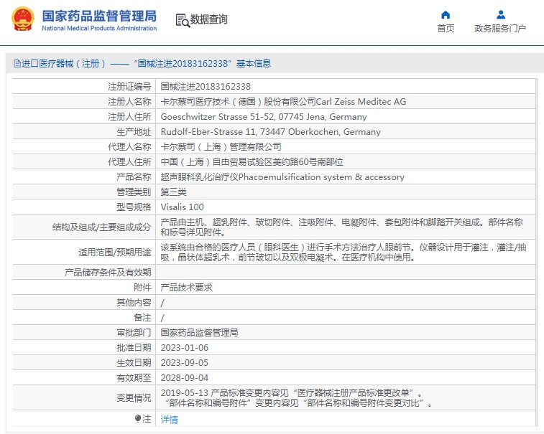The image size is (544, 434).
Task: Click the 政务服务门户 person icon
Action: pos(500,14)
